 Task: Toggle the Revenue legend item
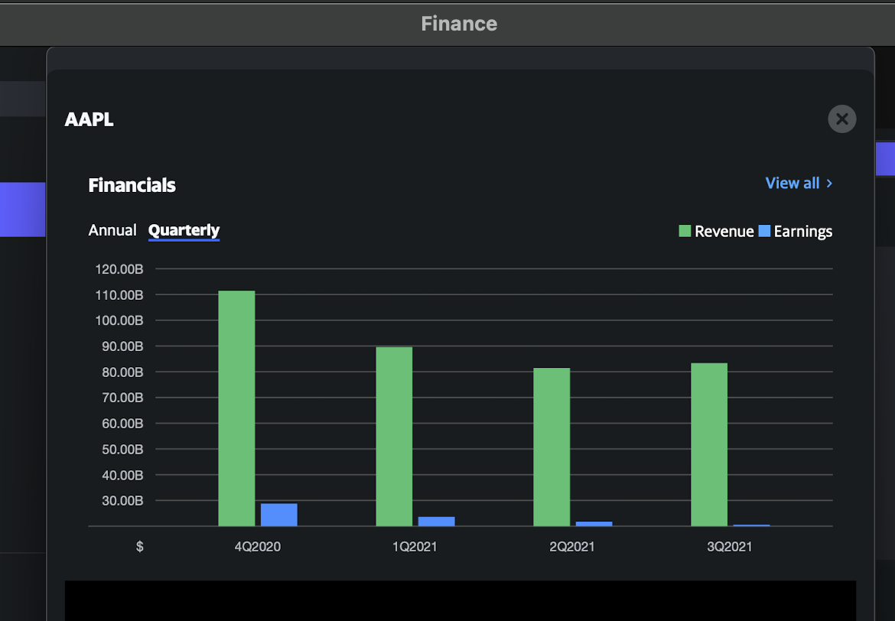coord(716,231)
